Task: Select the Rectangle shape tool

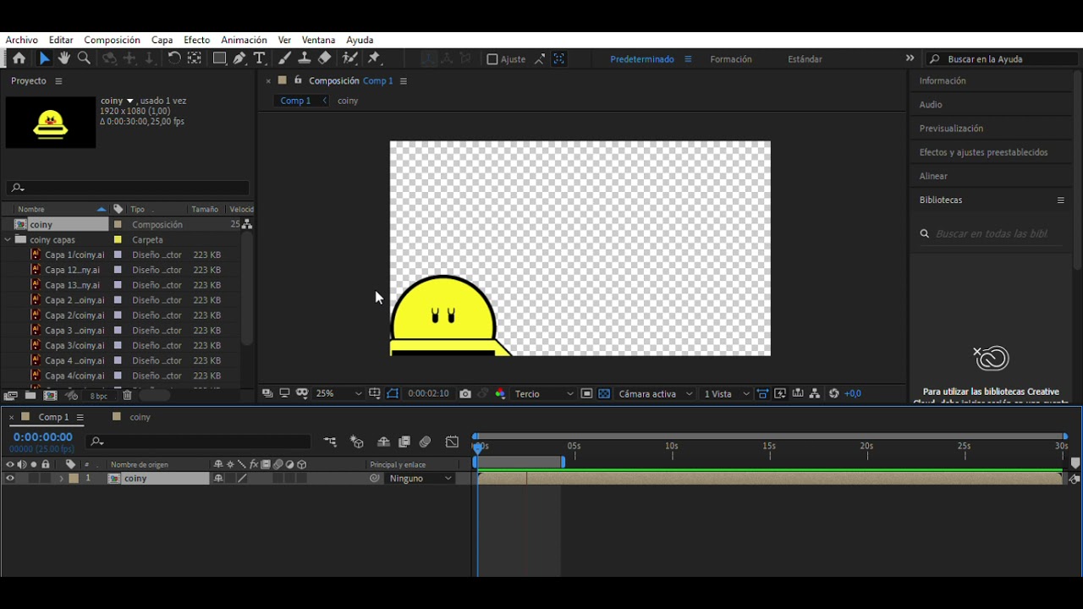Action: point(219,58)
